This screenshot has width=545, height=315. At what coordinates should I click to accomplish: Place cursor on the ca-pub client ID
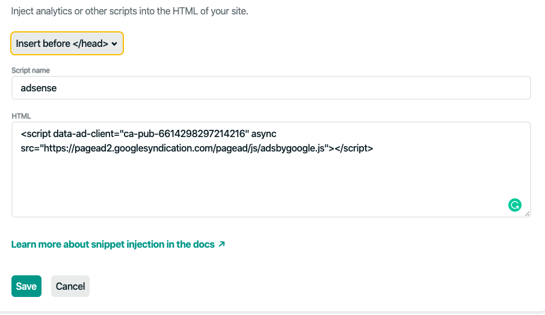[186, 133]
